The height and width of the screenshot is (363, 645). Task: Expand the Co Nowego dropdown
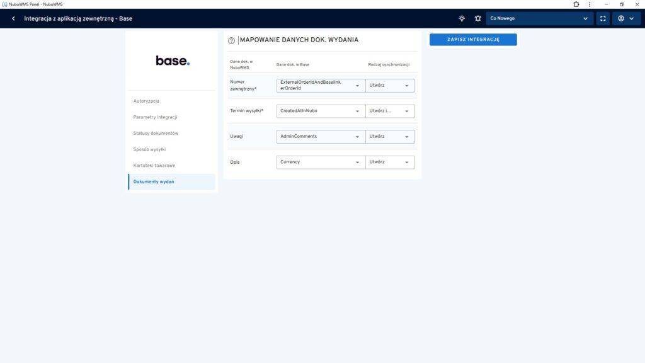click(539, 18)
